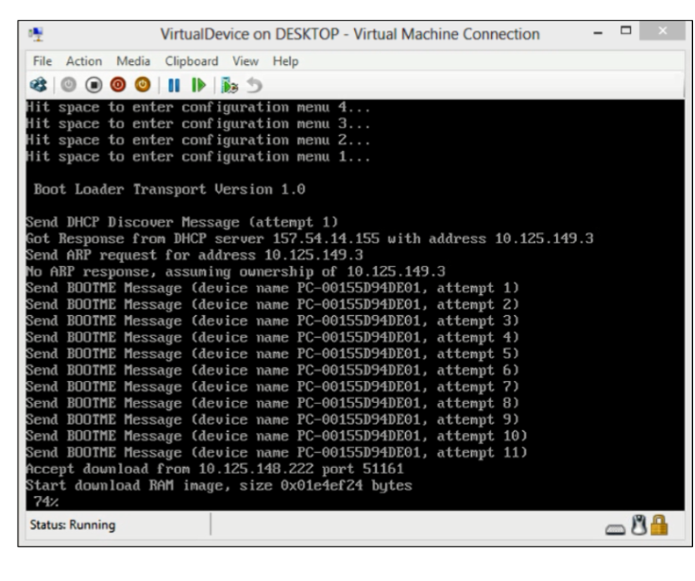Viewport: 695px width, 581px height.
Task: Click the orange Save state icon
Action: (x=143, y=85)
